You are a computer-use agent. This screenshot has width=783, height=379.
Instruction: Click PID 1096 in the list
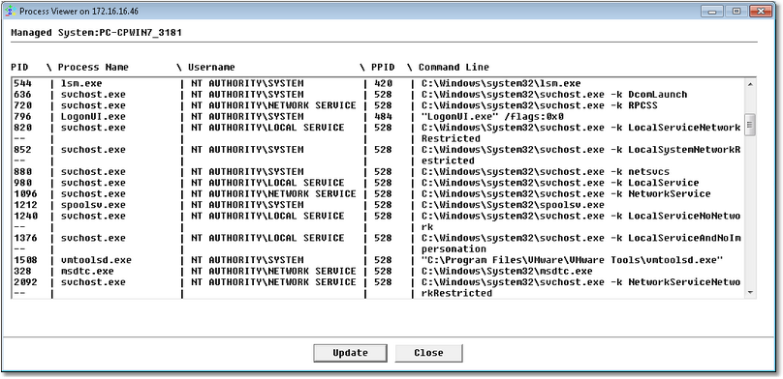tap(25, 193)
